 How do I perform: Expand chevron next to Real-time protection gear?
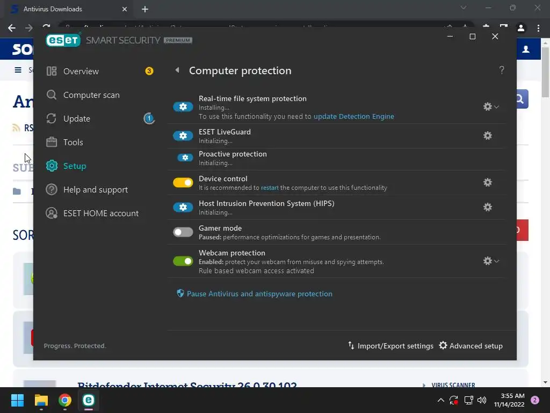click(497, 107)
